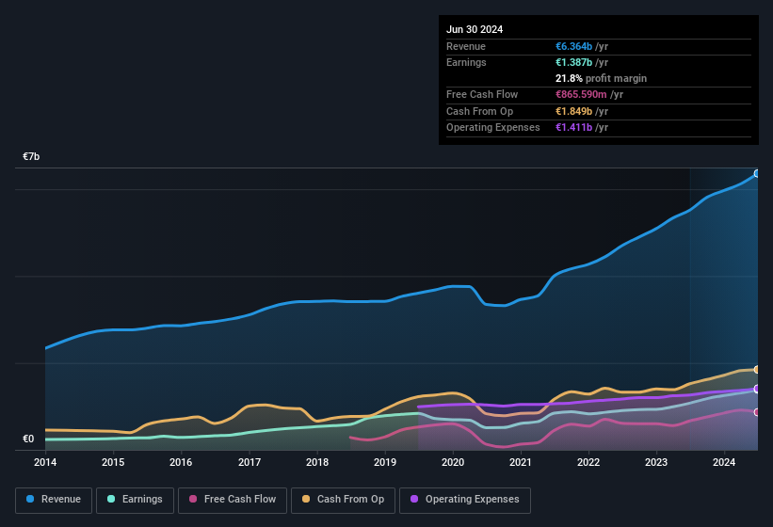Click the Cash From Op label in tooltip
This screenshot has width=773, height=527.
479,111
